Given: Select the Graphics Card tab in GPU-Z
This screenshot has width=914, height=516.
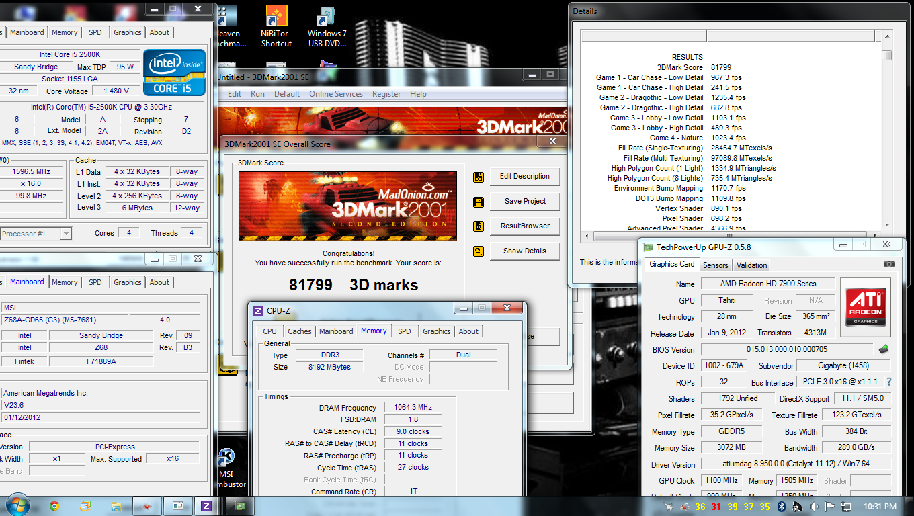Looking at the screenshot, I should coord(672,264).
